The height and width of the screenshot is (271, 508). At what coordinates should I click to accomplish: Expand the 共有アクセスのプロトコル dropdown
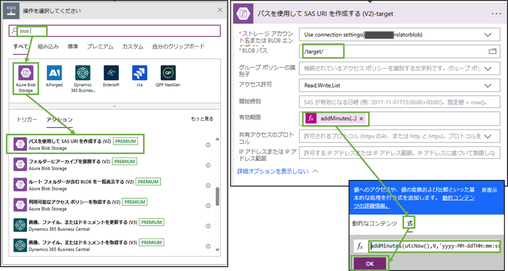pyautogui.click(x=488, y=136)
